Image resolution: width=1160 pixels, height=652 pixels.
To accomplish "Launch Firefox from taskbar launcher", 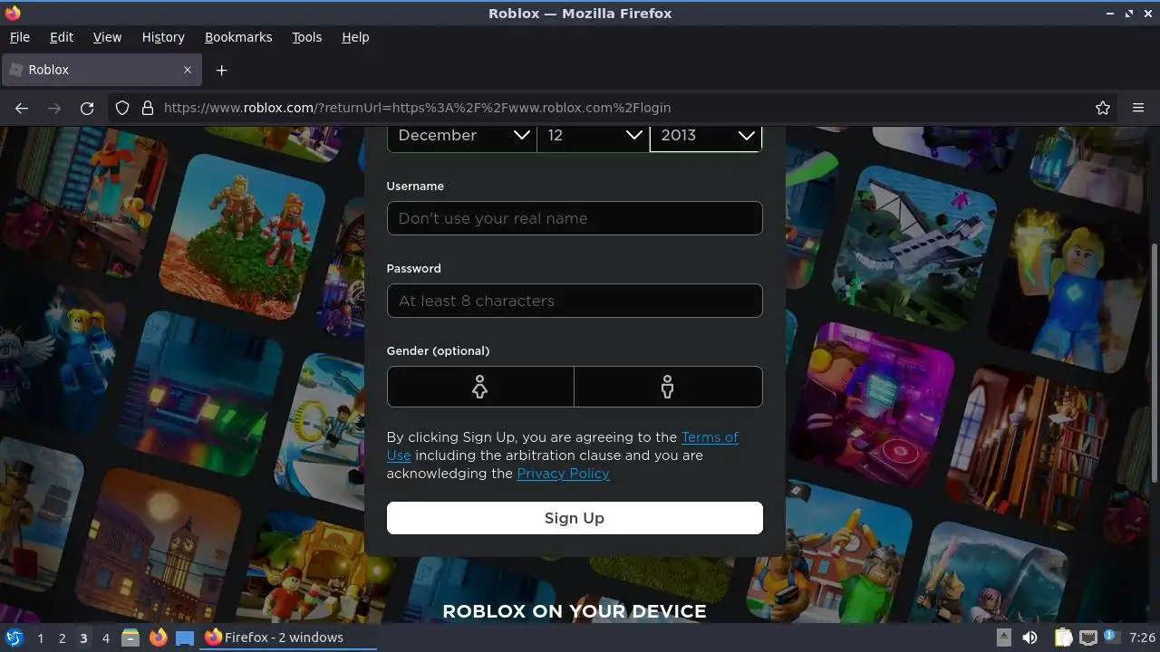I will pos(158,638).
